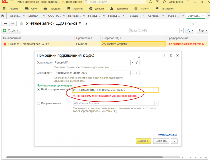The image size is (210, 162).
Task: Move one record up in list
Action: (x=195, y=158)
